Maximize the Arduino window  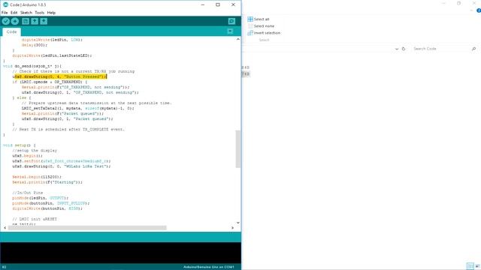(x=218, y=4)
